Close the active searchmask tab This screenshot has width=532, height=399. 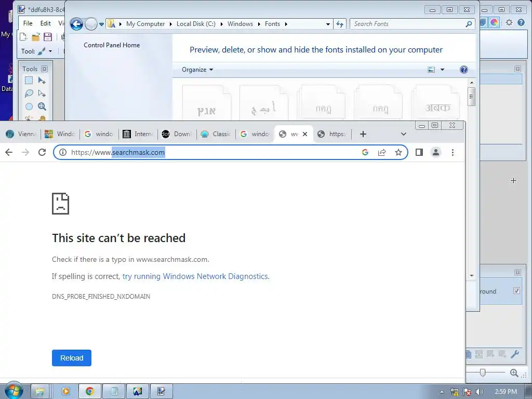tap(305, 134)
